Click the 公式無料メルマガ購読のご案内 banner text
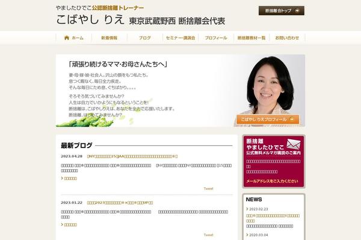 pos(273,153)
